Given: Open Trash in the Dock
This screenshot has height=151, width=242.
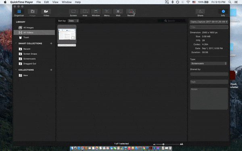Looking at the screenshot, I should (x=170, y=148).
